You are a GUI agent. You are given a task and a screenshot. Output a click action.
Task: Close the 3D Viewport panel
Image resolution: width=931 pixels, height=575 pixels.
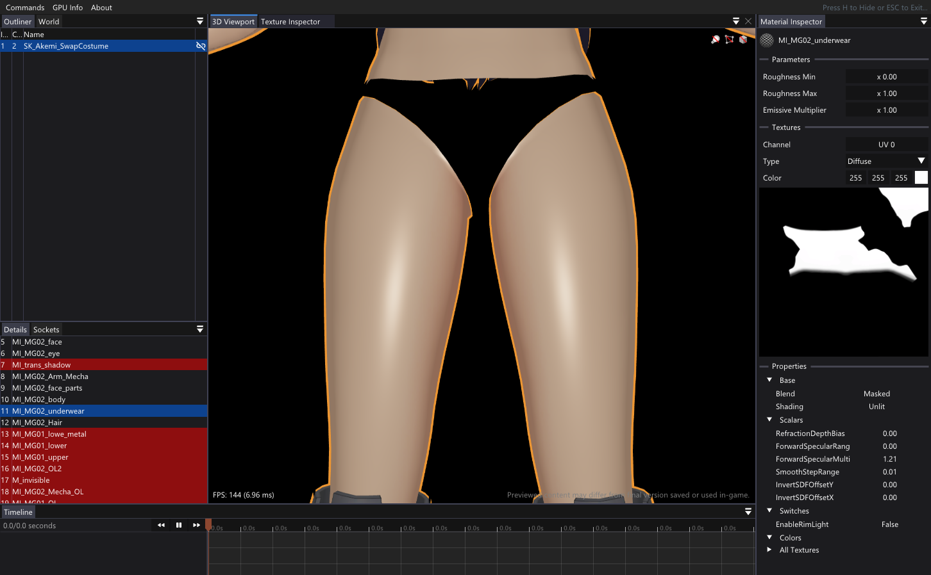748,21
